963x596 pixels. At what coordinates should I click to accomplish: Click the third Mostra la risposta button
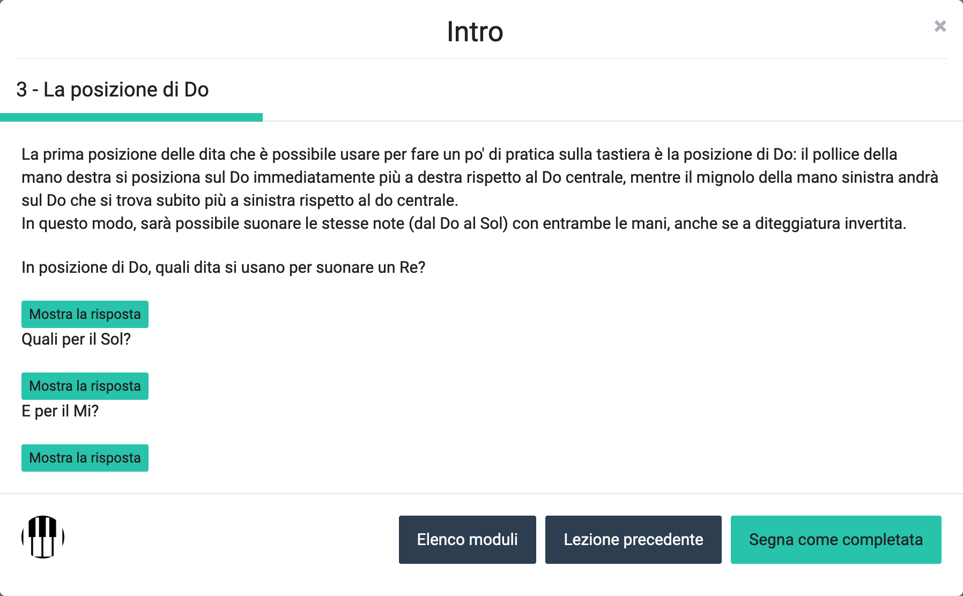point(84,458)
